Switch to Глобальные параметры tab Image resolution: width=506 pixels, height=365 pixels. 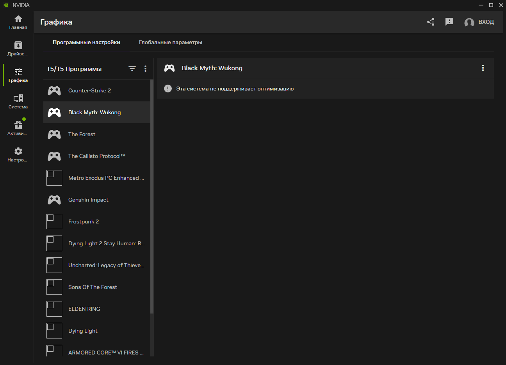coord(171,42)
